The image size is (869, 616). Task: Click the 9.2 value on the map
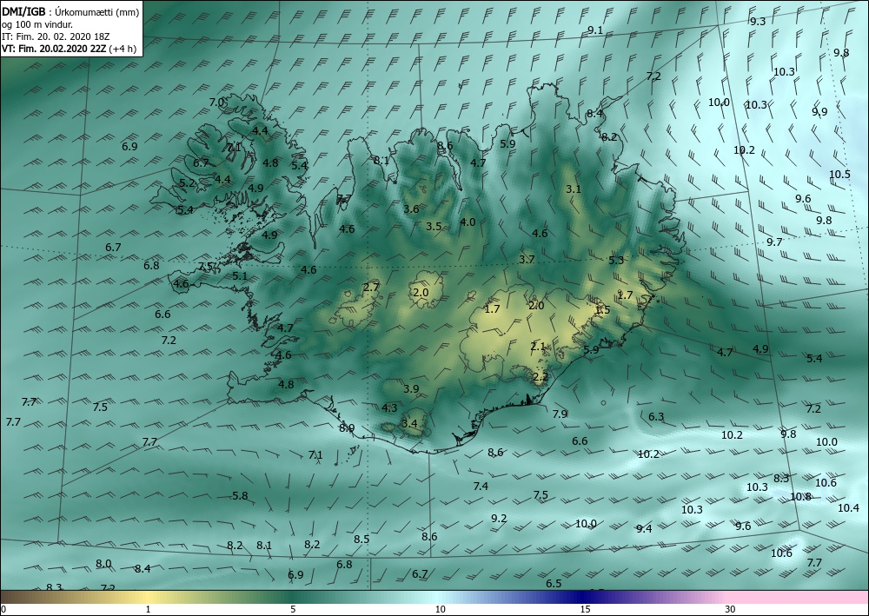499,519
